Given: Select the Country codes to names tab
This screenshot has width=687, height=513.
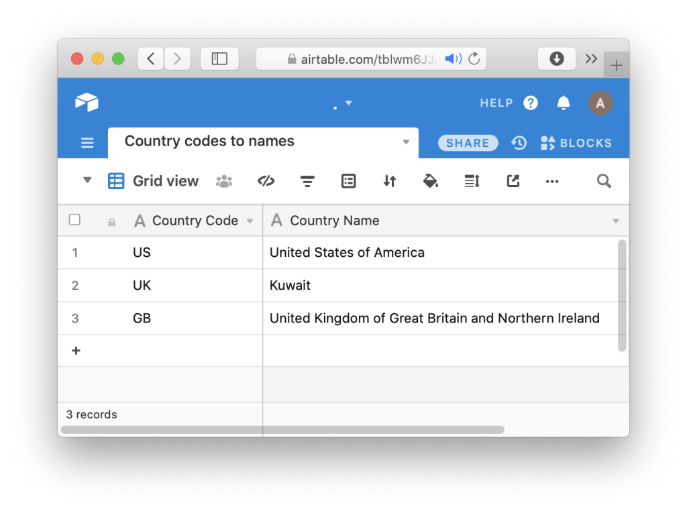Looking at the screenshot, I should [x=209, y=141].
